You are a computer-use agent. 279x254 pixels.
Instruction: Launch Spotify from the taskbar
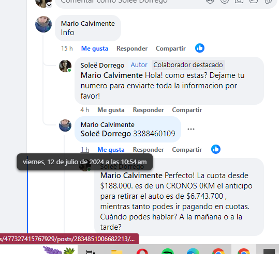tap(168, 252)
